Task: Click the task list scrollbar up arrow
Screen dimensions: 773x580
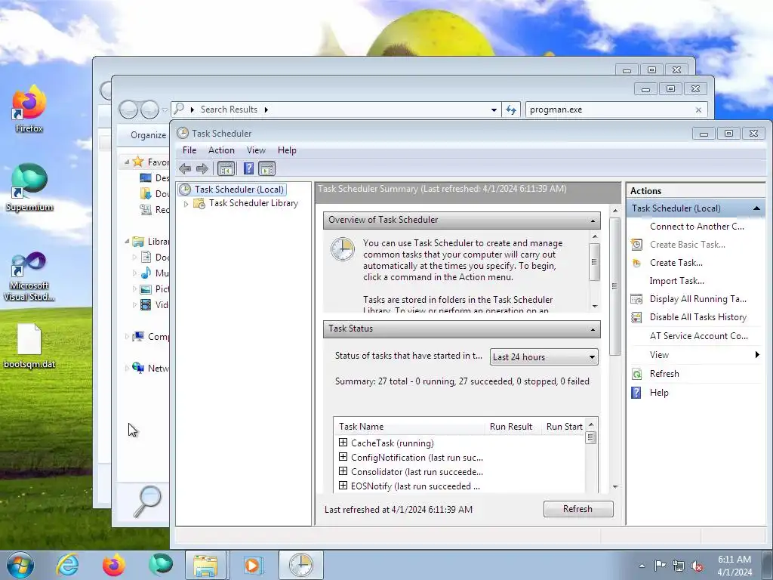Action: point(591,424)
